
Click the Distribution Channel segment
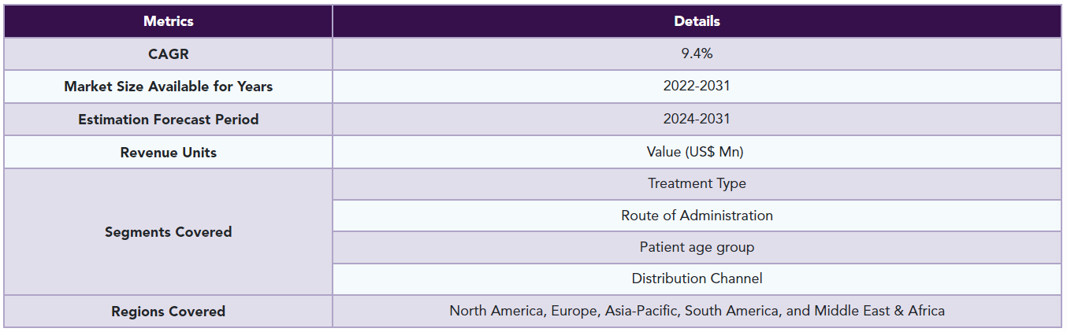[697, 279]
